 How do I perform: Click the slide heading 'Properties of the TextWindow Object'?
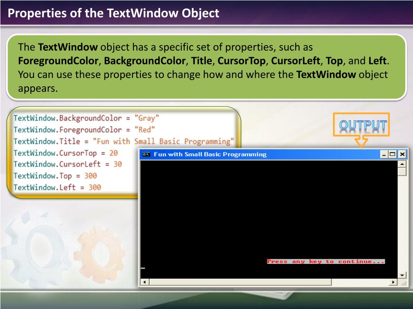tap(113, 13)
